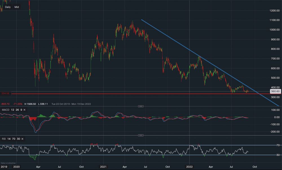Toggle the Daily timeframe selector
Image resolution: width=282 pixels, height=170 pixels.
point(7,7)
